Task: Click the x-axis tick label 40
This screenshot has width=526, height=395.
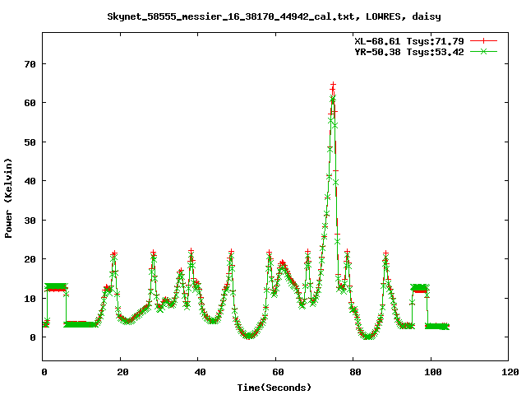Action: click(200, 372)
